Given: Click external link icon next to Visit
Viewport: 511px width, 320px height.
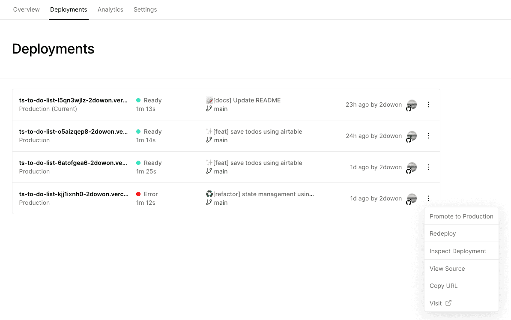Looking at the screenshot, I should pos(448,303).
